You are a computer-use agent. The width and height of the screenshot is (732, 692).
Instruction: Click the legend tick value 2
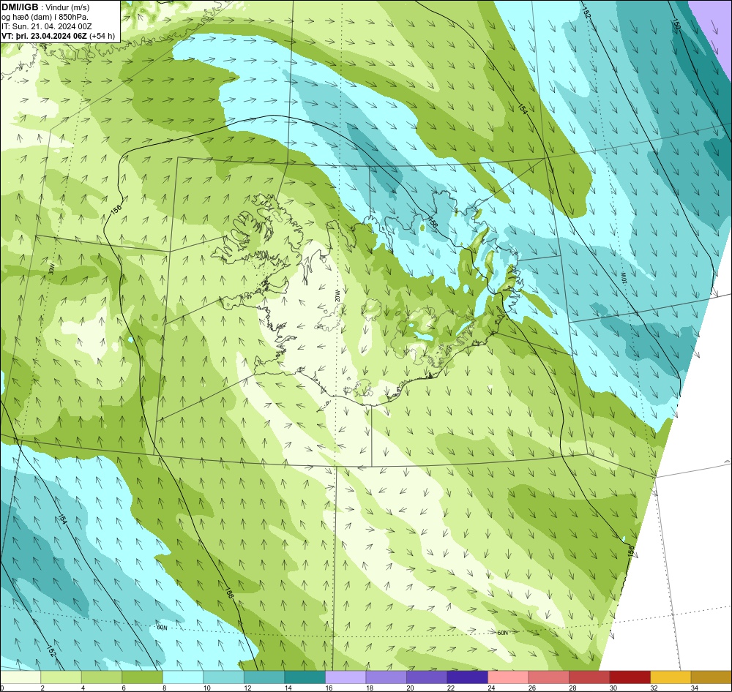(x=42, y=688)
